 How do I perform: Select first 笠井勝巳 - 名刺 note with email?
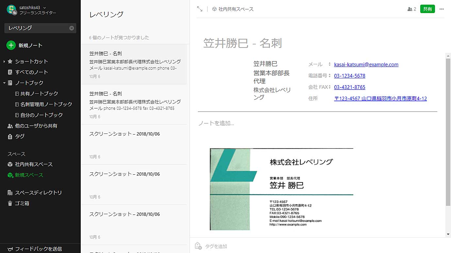tap(134, 64)
